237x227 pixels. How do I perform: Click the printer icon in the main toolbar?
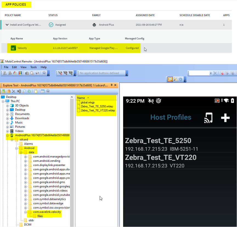coord(37,73)
